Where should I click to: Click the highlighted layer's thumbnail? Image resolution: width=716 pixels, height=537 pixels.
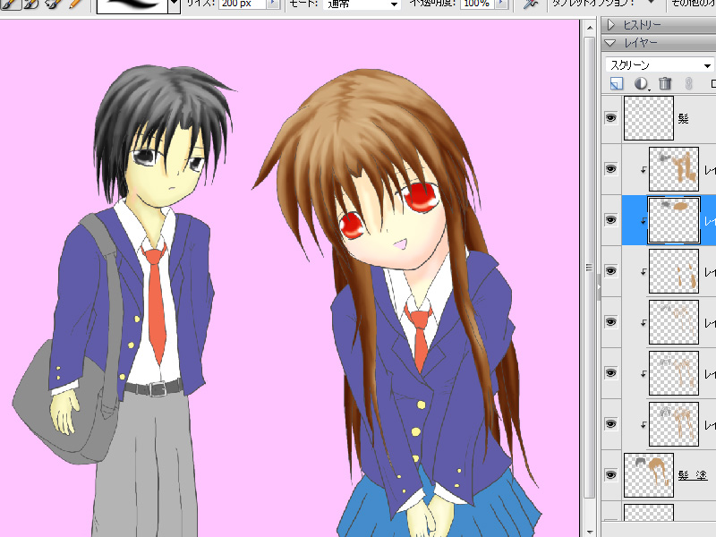[674, 220]
